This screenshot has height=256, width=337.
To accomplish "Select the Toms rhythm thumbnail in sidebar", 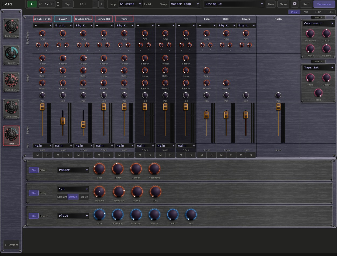I will [11, 136].
